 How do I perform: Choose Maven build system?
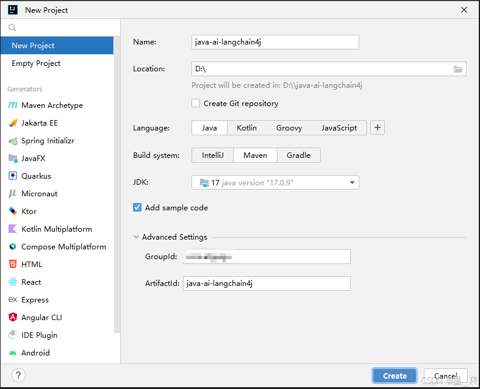pos(256,155)
